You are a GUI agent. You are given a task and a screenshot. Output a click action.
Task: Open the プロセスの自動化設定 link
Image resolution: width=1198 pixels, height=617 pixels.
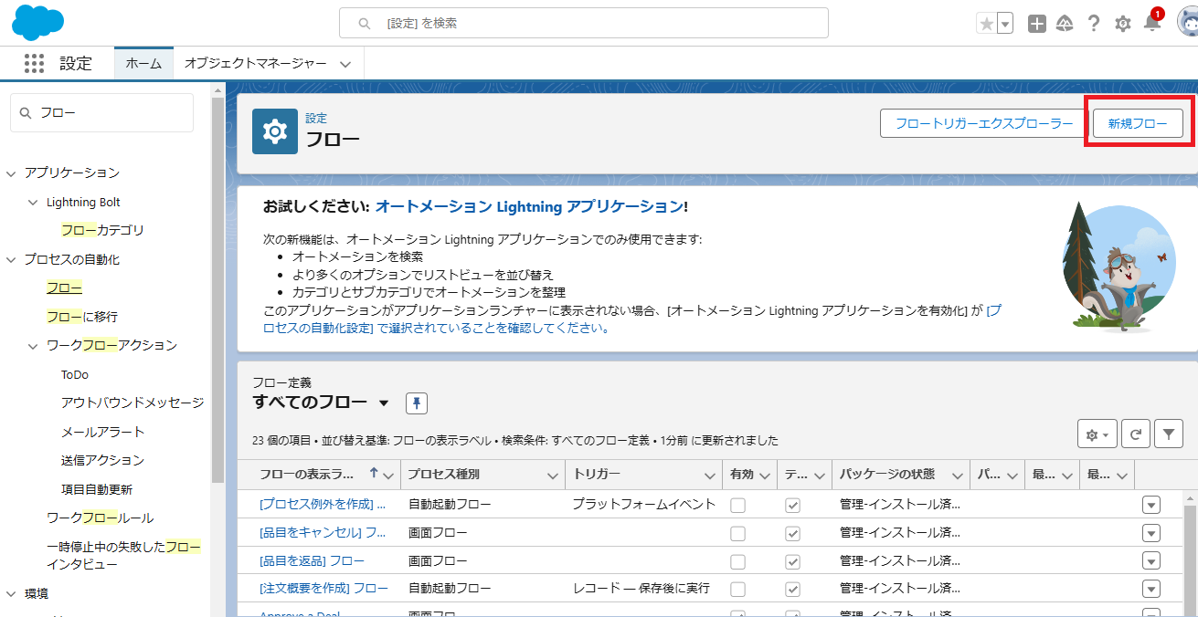(631, 319)
